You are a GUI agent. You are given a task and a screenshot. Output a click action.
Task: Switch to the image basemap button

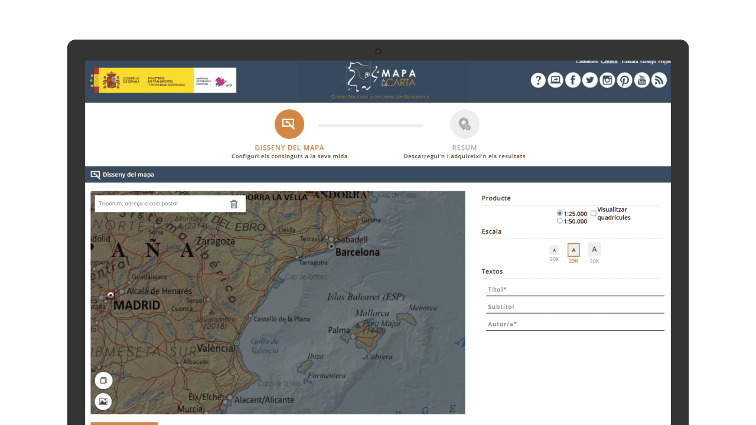tap(103, 401)
